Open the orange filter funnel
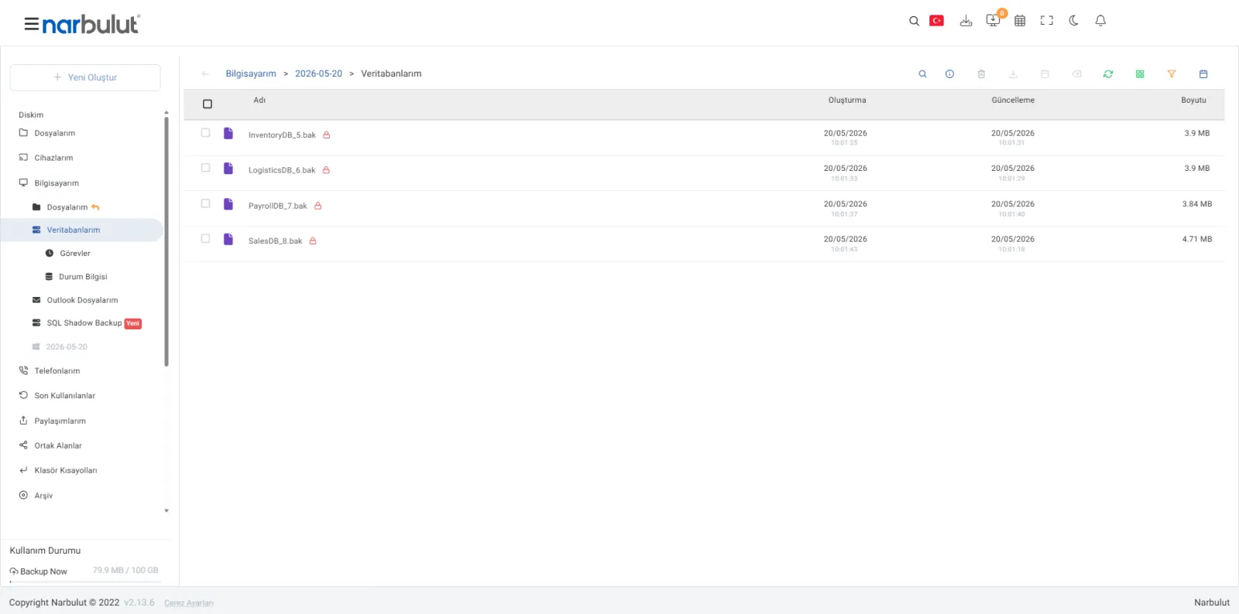 coord(1172,74)
